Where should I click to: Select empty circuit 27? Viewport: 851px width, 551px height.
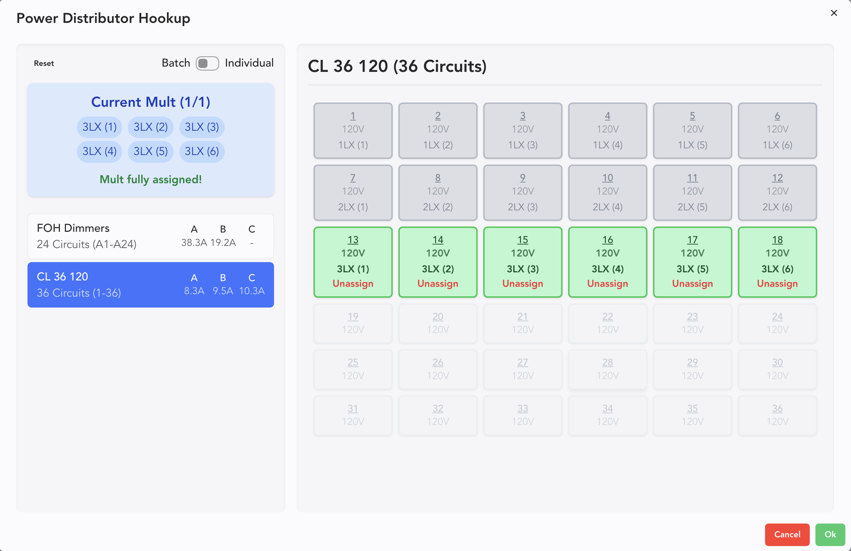[522, 369]
